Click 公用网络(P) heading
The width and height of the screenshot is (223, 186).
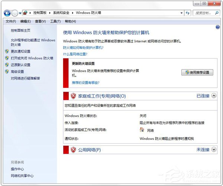click(89, 150)
